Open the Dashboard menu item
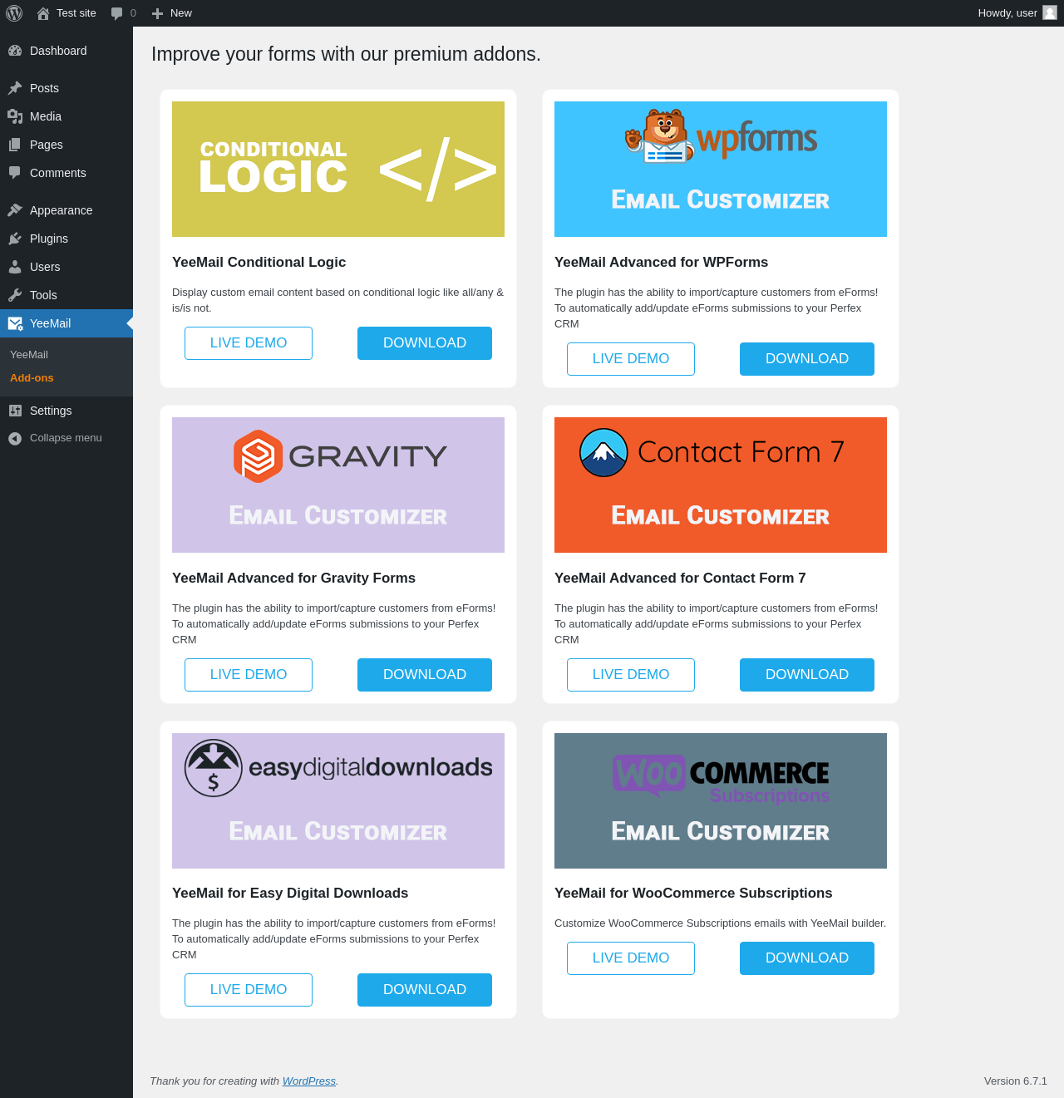The height and width of the screenshot is (1098, 1064). (x=66, y=51)
